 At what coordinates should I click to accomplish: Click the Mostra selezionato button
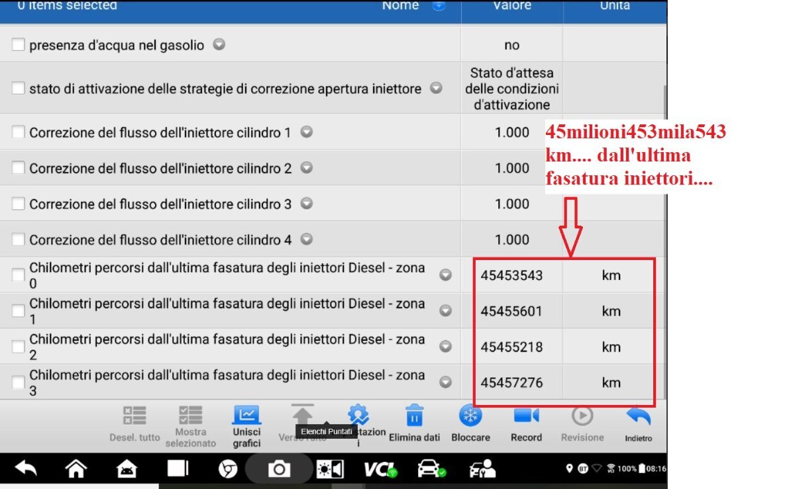point(191,423)
